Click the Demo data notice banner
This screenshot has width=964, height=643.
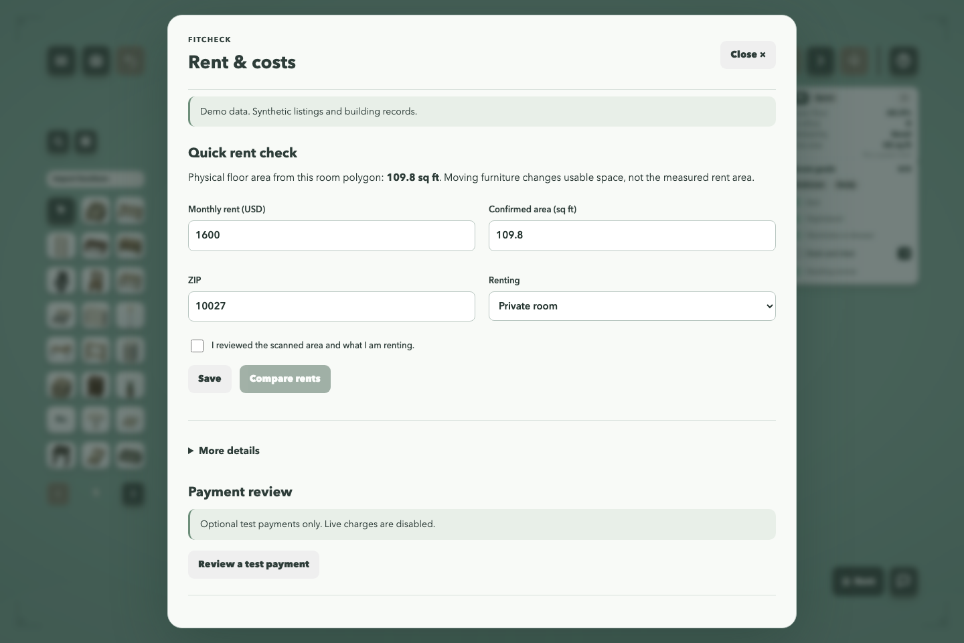click(x=482, y=111)
